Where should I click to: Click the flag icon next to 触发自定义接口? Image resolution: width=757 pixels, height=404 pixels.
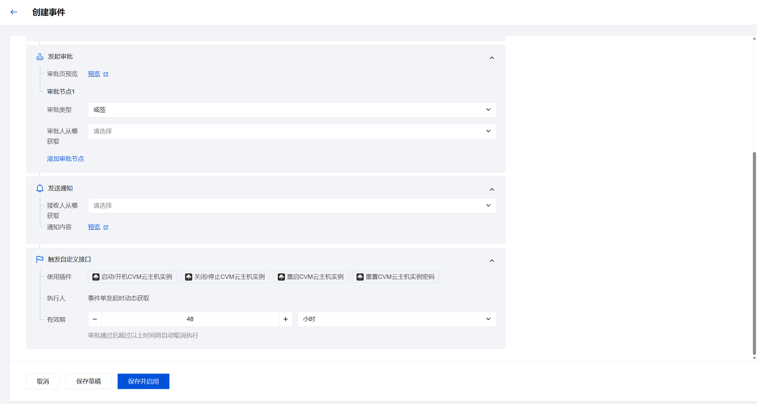[x=40, y=259]
